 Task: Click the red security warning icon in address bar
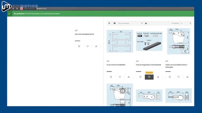[x=21, y=8]
